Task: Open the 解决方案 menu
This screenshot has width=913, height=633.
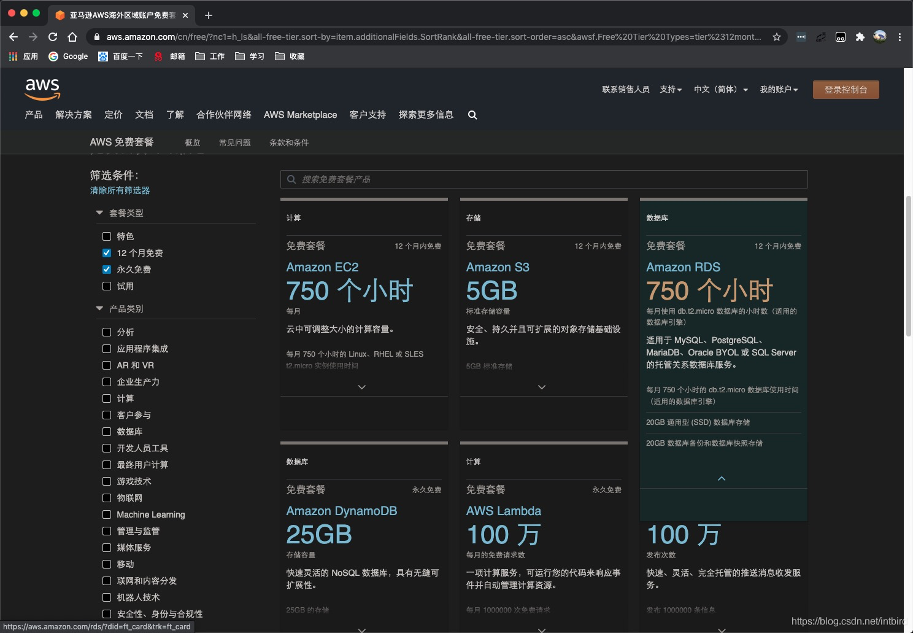Action: (x=74, y=115)
